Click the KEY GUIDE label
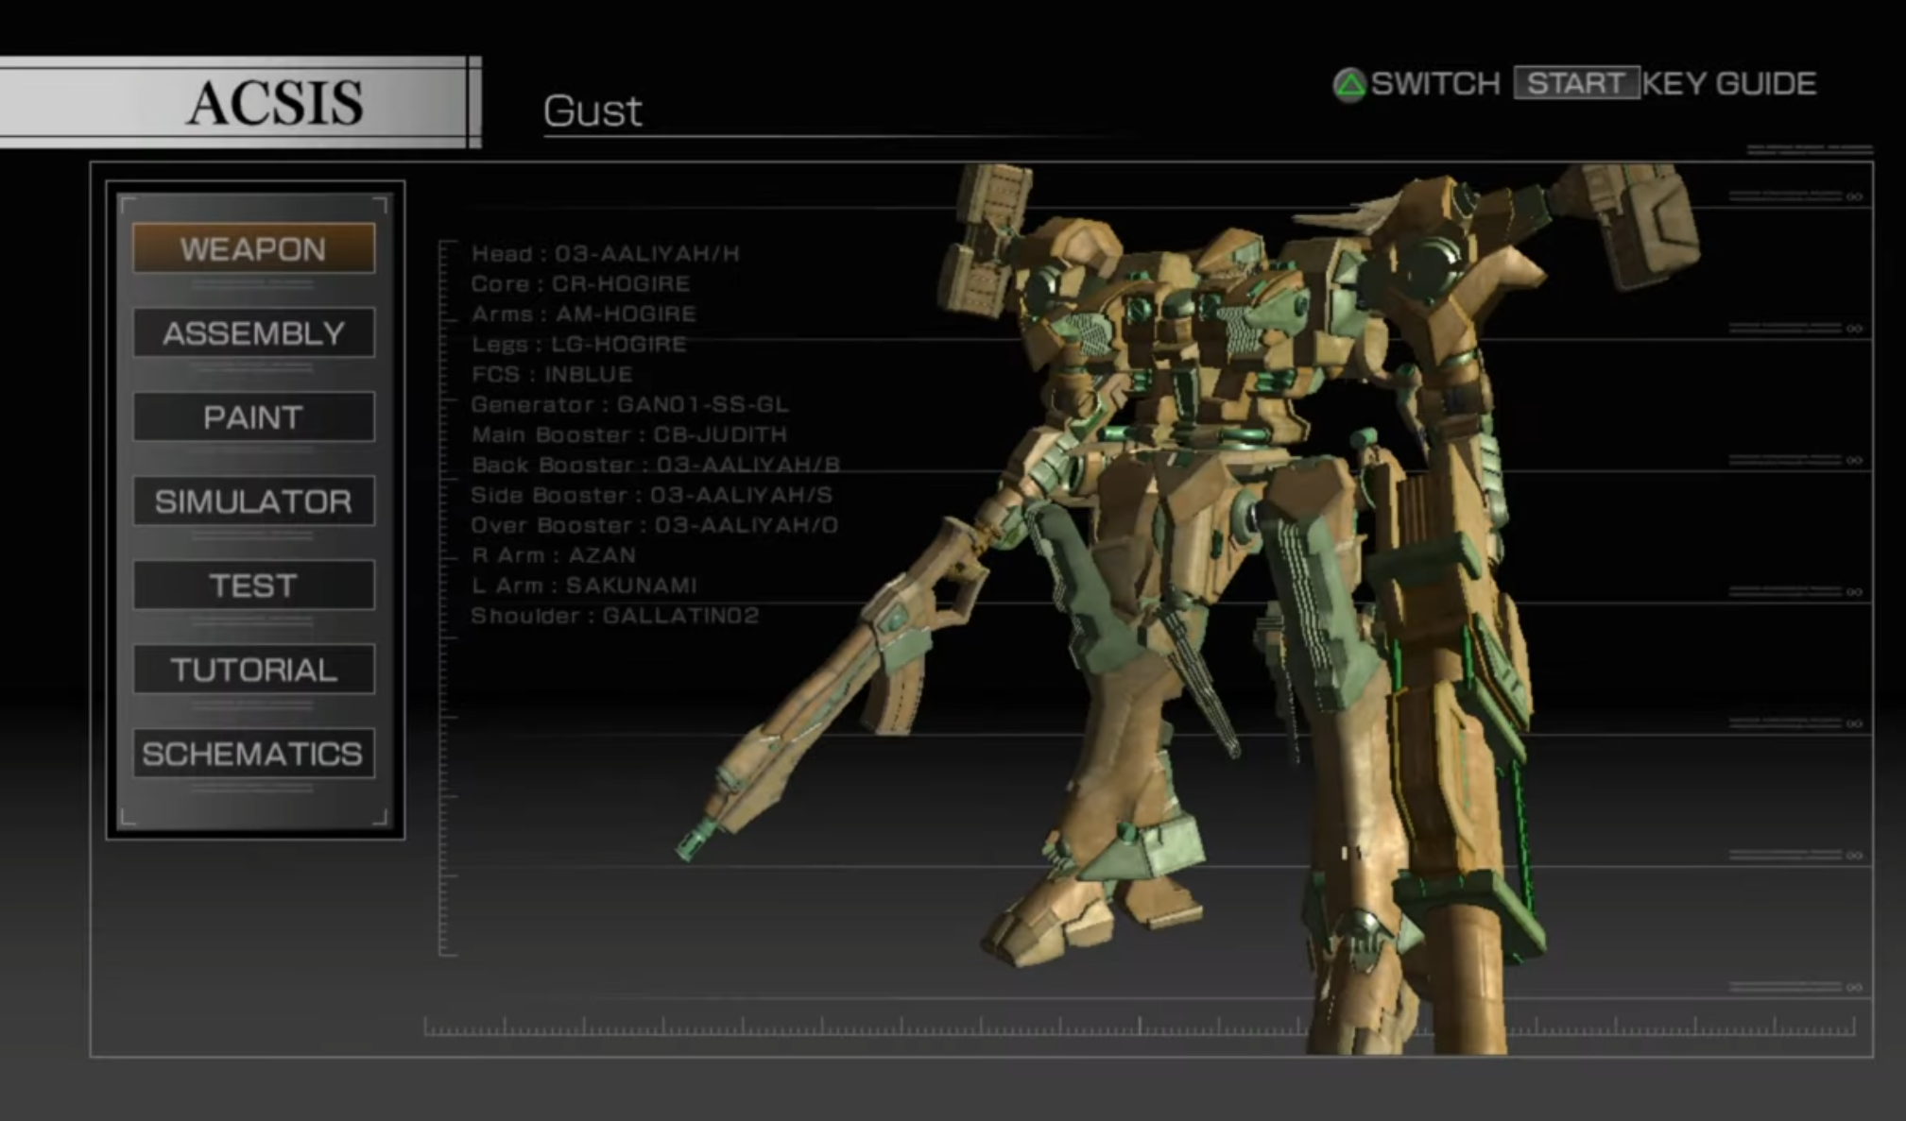The width and height of the screenshot is (1906, 1121). pos(1728,83)
